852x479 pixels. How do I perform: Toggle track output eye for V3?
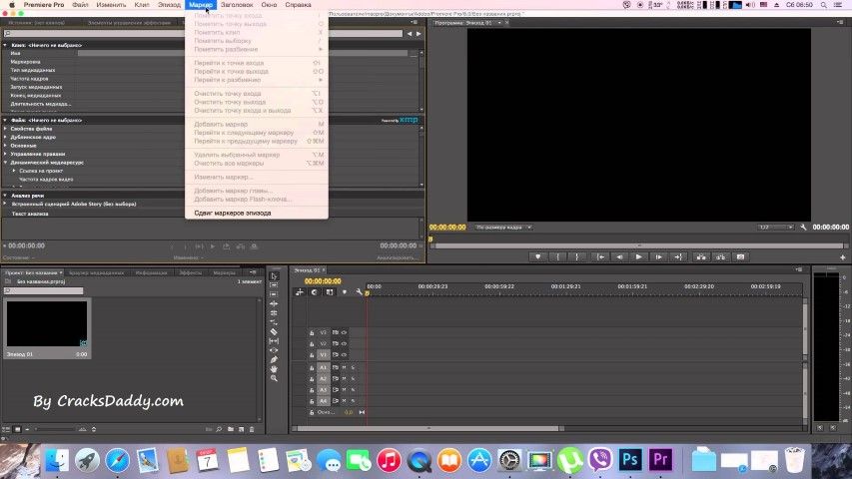click(x=344, y=332)
